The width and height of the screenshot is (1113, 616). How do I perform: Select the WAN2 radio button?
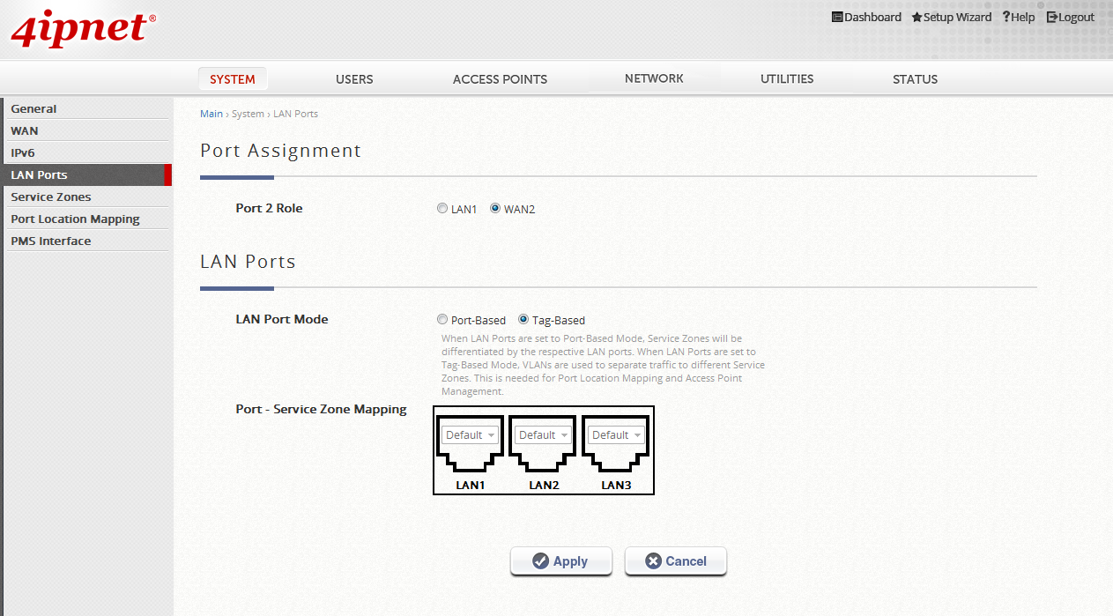click(x=496, y=208)
